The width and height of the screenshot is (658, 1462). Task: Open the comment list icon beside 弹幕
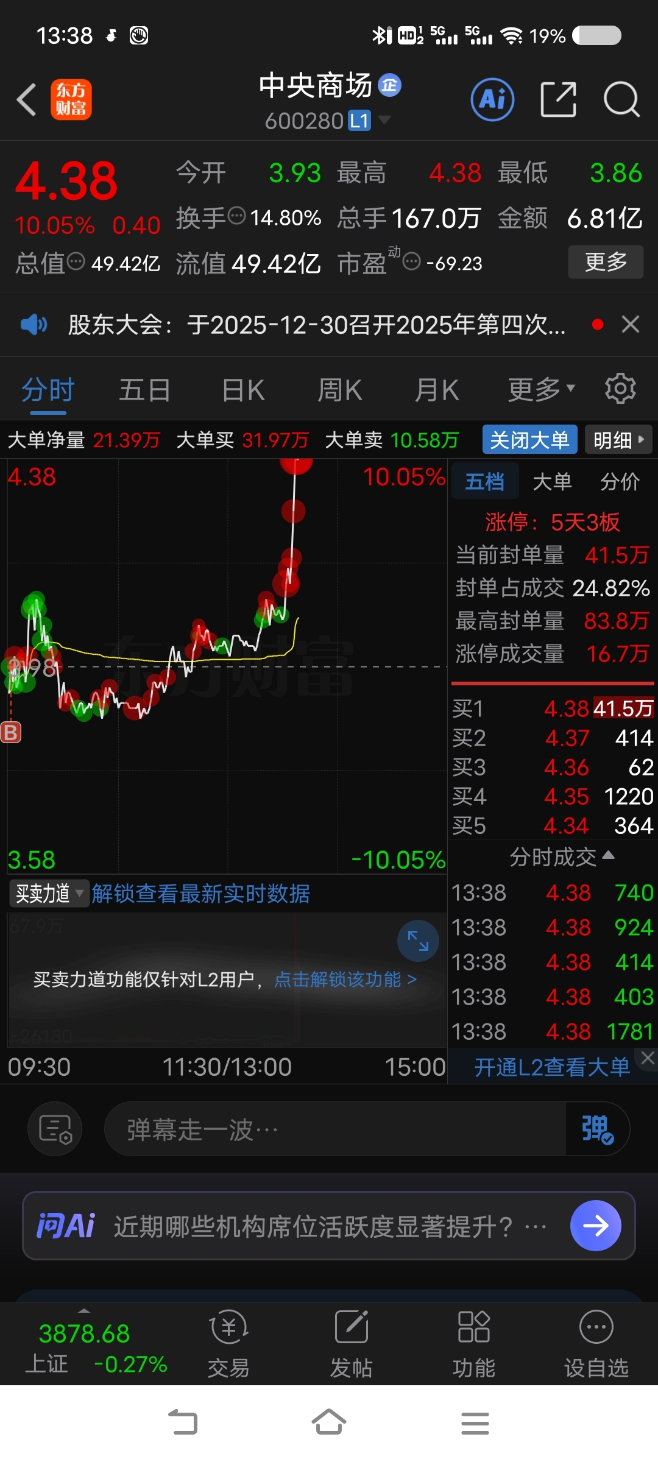point(55,1129)
